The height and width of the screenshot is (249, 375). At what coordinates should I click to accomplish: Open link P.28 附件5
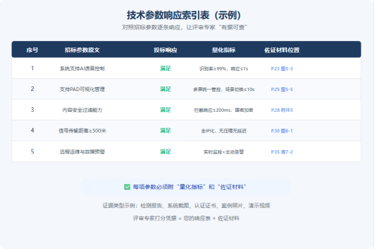click(x=282, y=110)
